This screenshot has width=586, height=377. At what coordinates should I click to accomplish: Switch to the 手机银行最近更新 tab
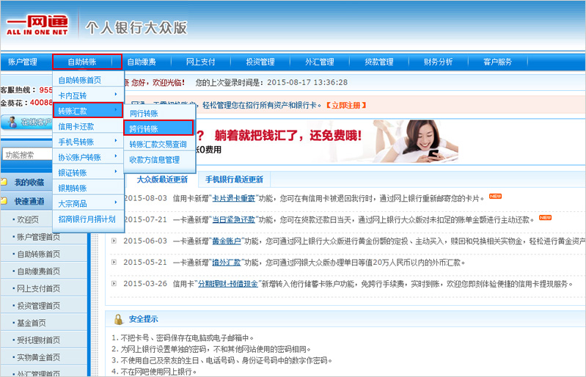coord(234,180)
